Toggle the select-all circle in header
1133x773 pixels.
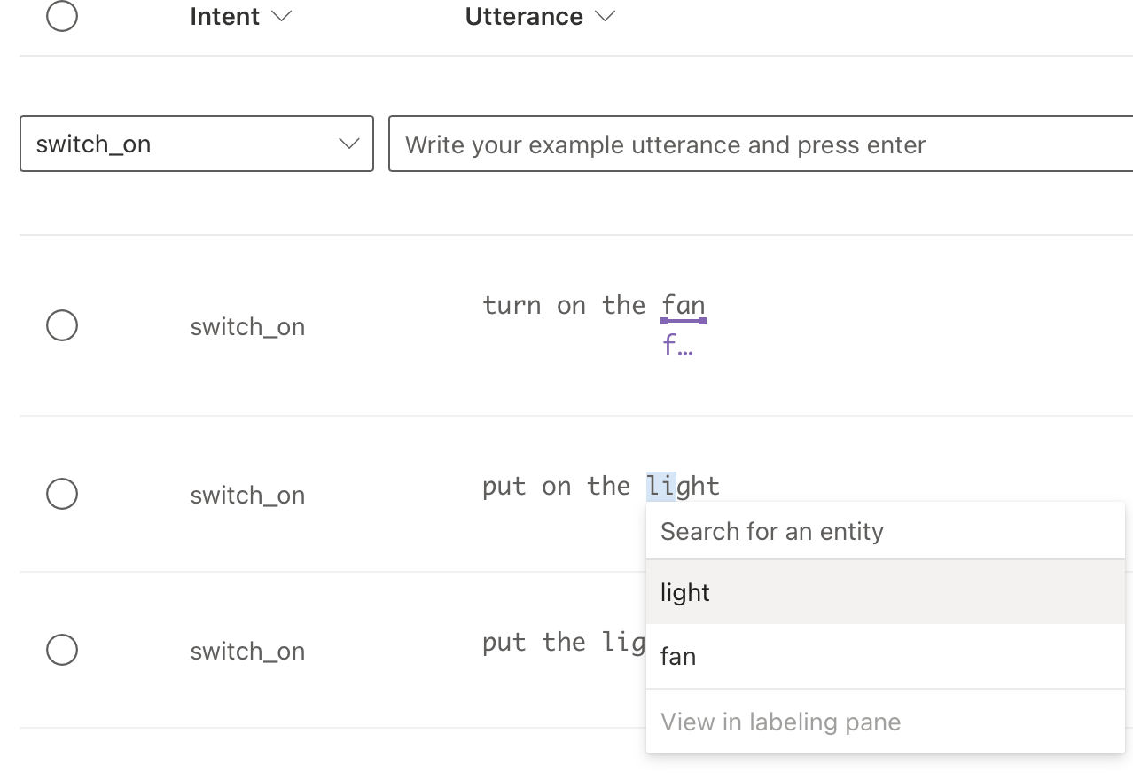pyautogui.click(x=62, y=16)
